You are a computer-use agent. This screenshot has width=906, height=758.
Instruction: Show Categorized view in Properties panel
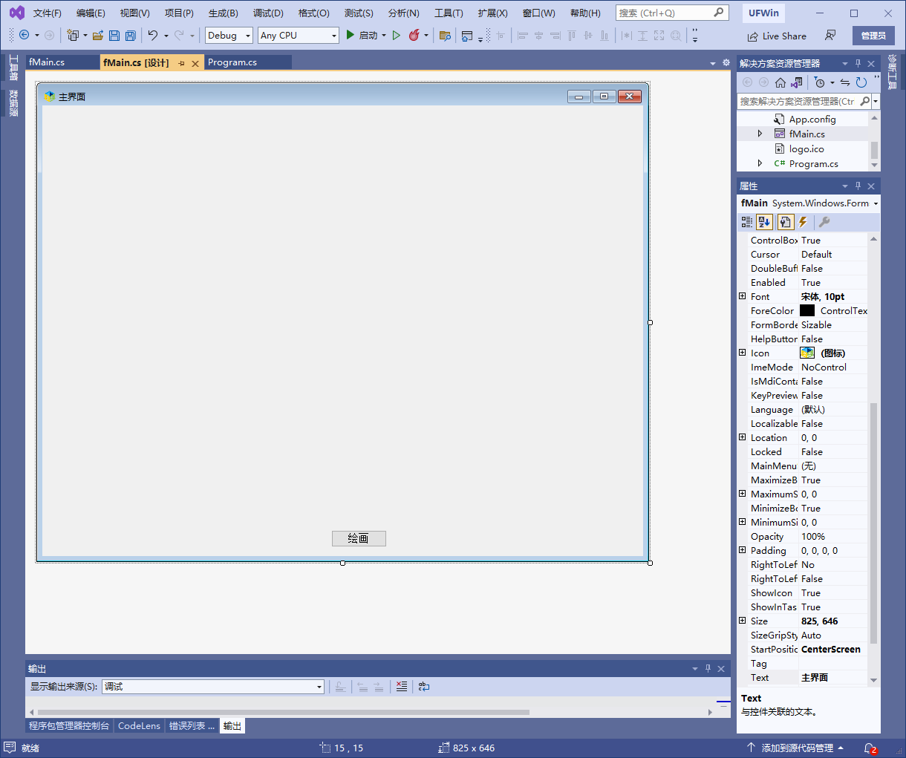(747, 221)
